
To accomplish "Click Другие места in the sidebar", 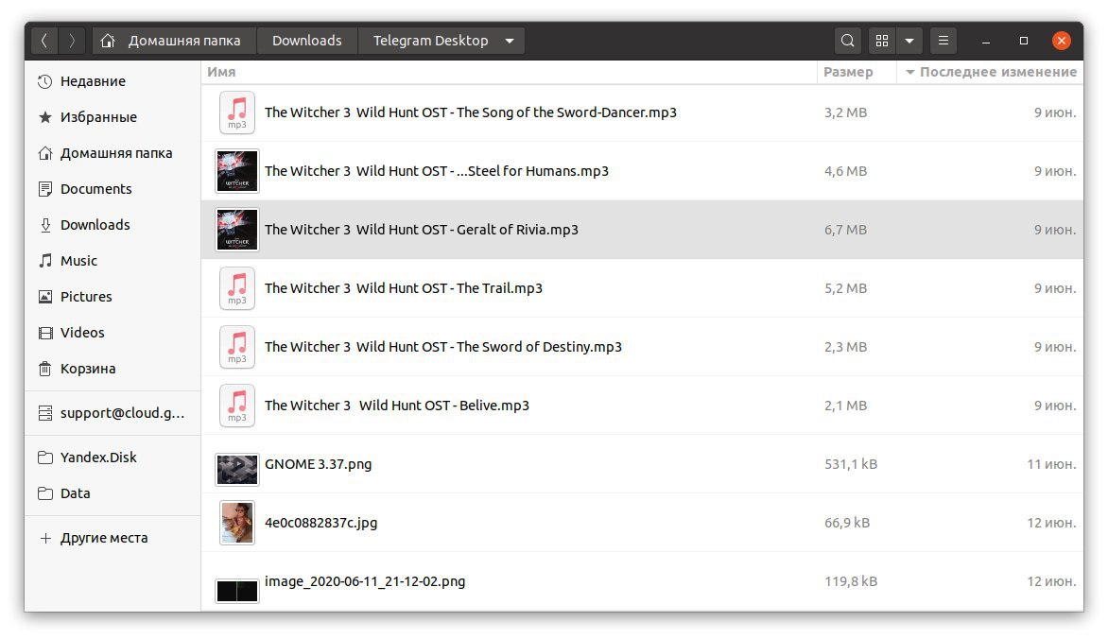I will pos(113,538).
